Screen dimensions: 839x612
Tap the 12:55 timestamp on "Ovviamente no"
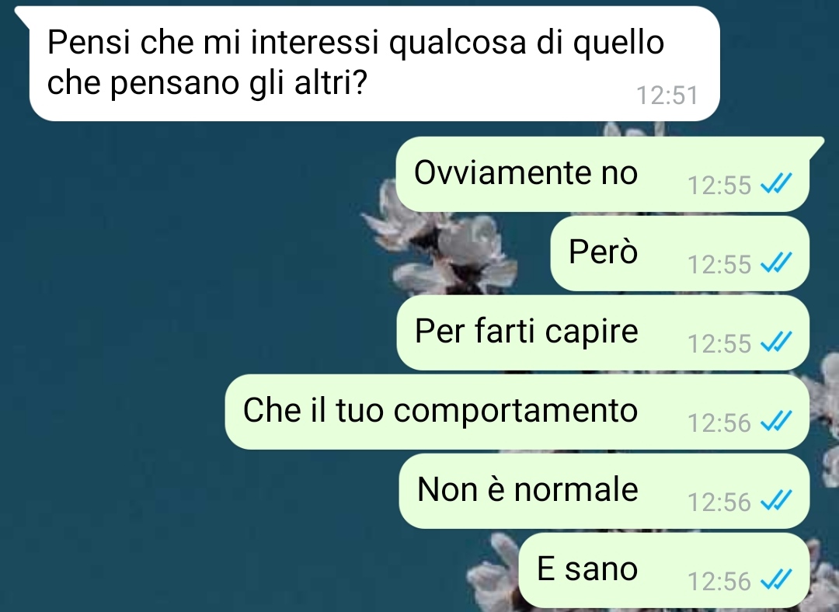click(719, 185)
